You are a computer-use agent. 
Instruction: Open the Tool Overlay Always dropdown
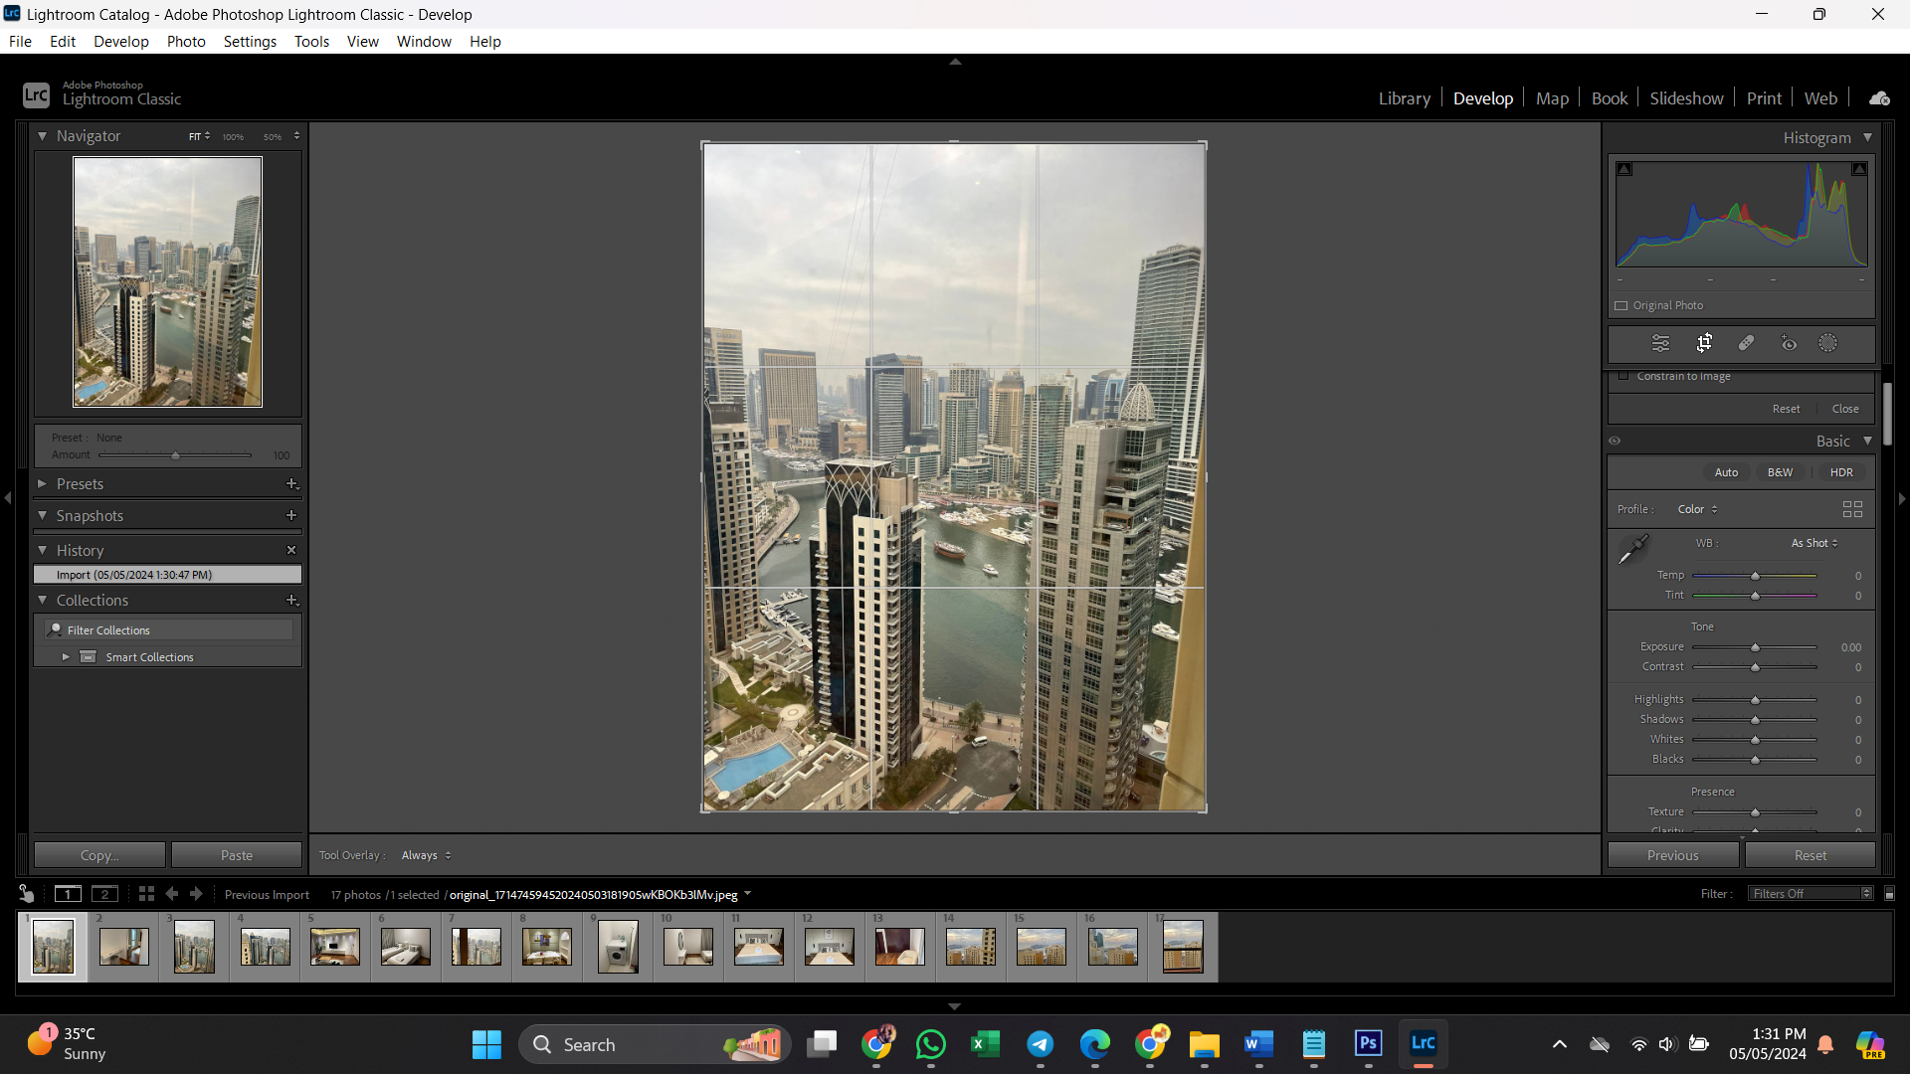[x=426, y=855]
